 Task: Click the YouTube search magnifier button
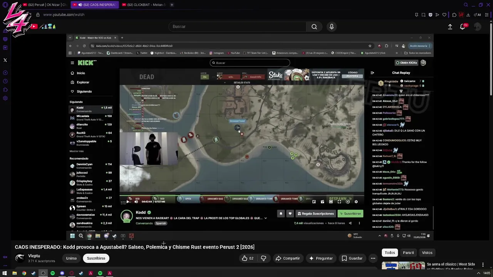(x=314, y=27)
